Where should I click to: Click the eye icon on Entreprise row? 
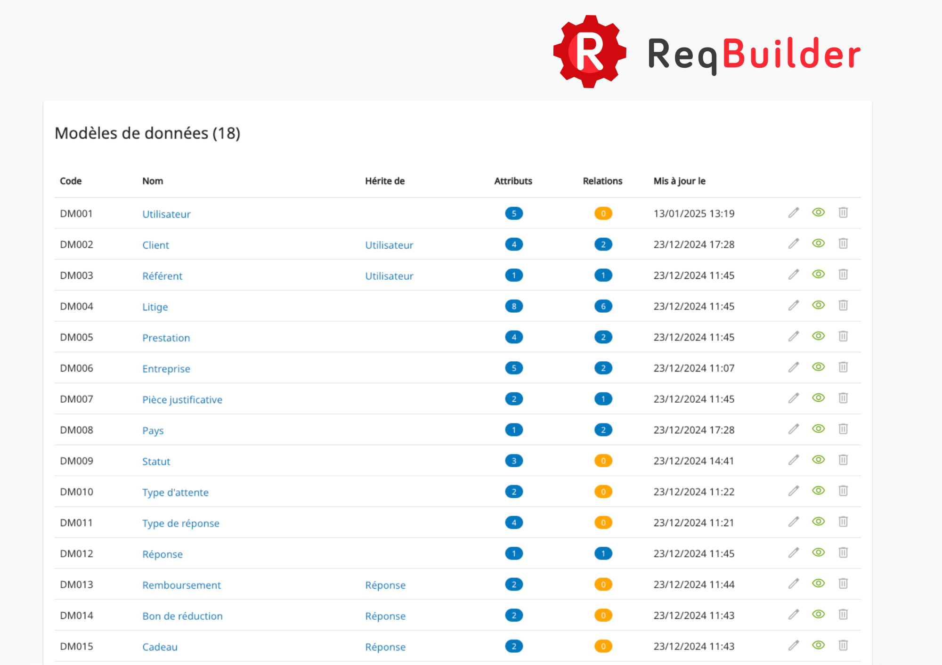[x=819, y=367]
